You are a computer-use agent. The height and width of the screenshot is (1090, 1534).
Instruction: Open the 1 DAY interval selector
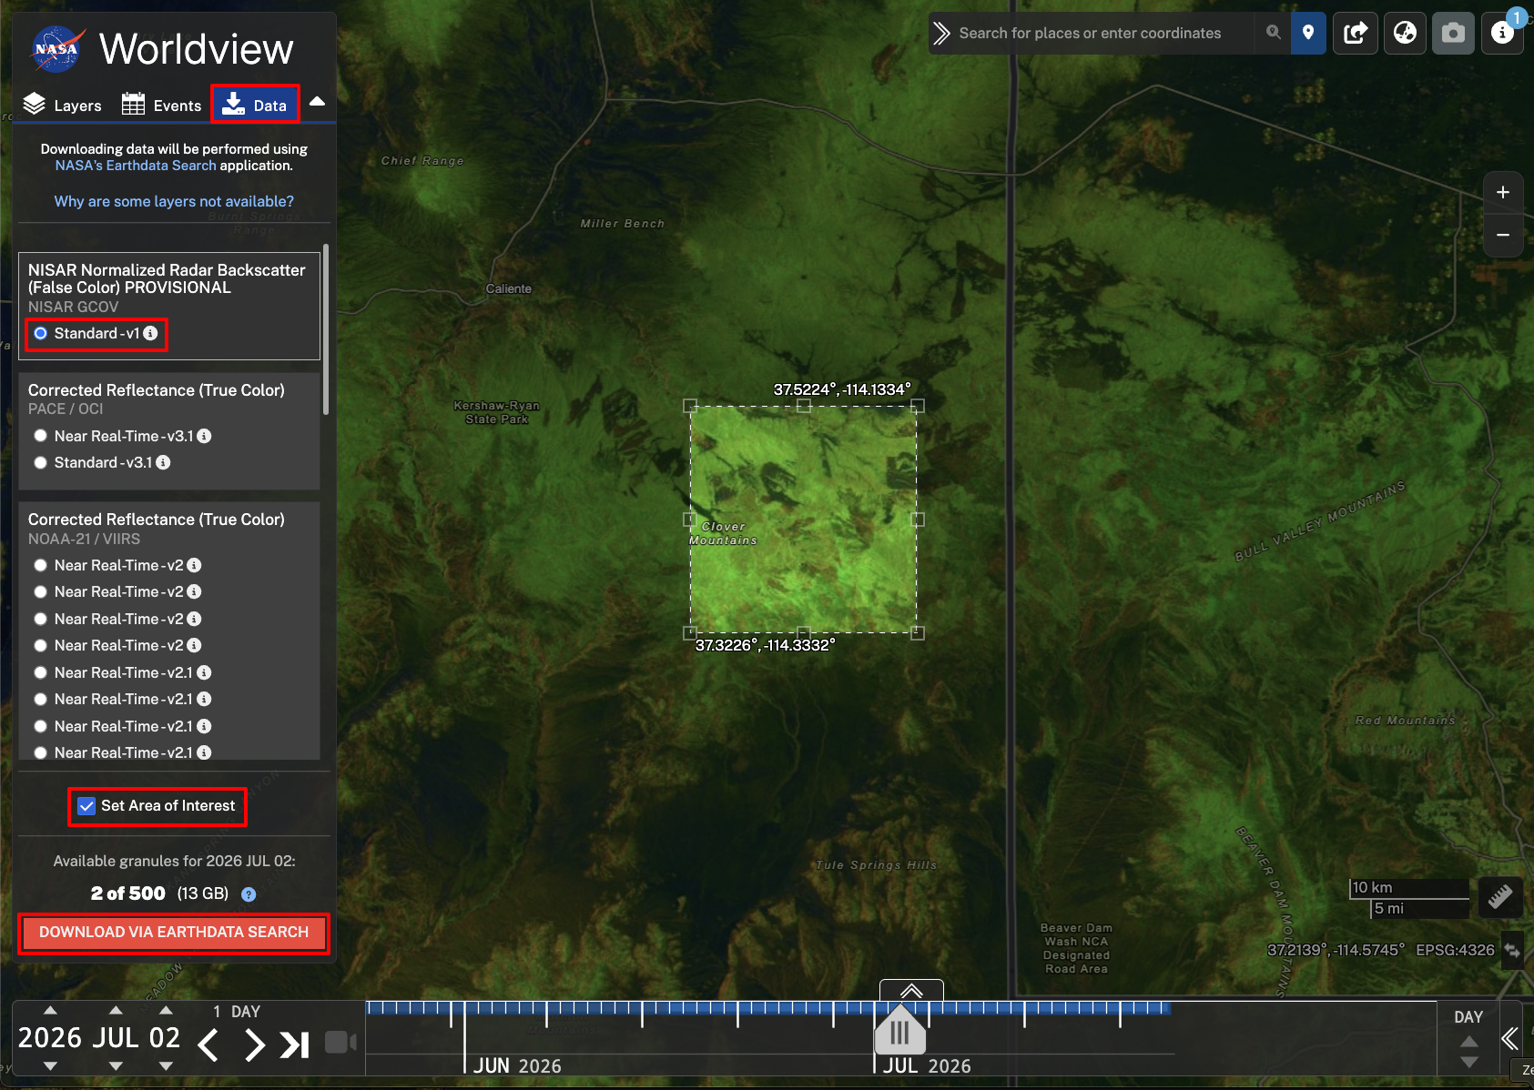coord(237,1012)
